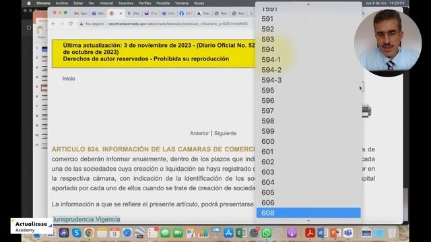Click the address bar URL

(x=178, y=24)
